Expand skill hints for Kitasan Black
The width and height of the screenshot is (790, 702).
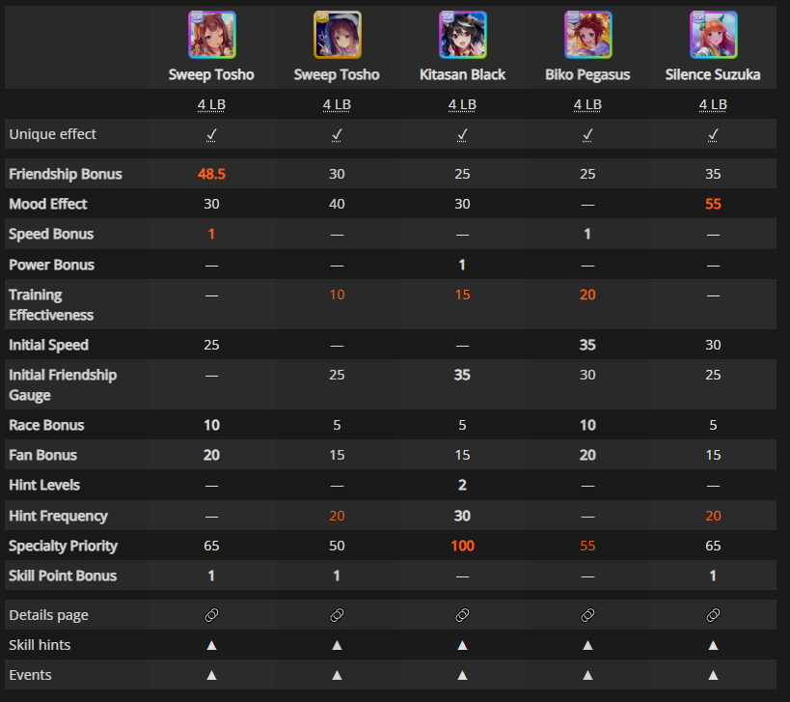point(462,645)
